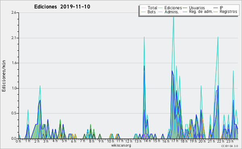Click the Ediciones/min vertical axis label
The height and width of the screenshot is (149, 242).
(4, 76)
